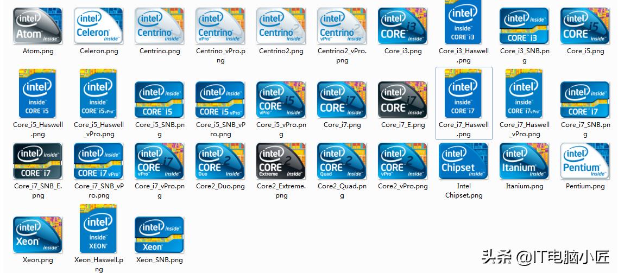The height and width of the screenshot is (273, 618).
Task: Click the Core2_Duo.png file name
Action: tap(220, 186)
